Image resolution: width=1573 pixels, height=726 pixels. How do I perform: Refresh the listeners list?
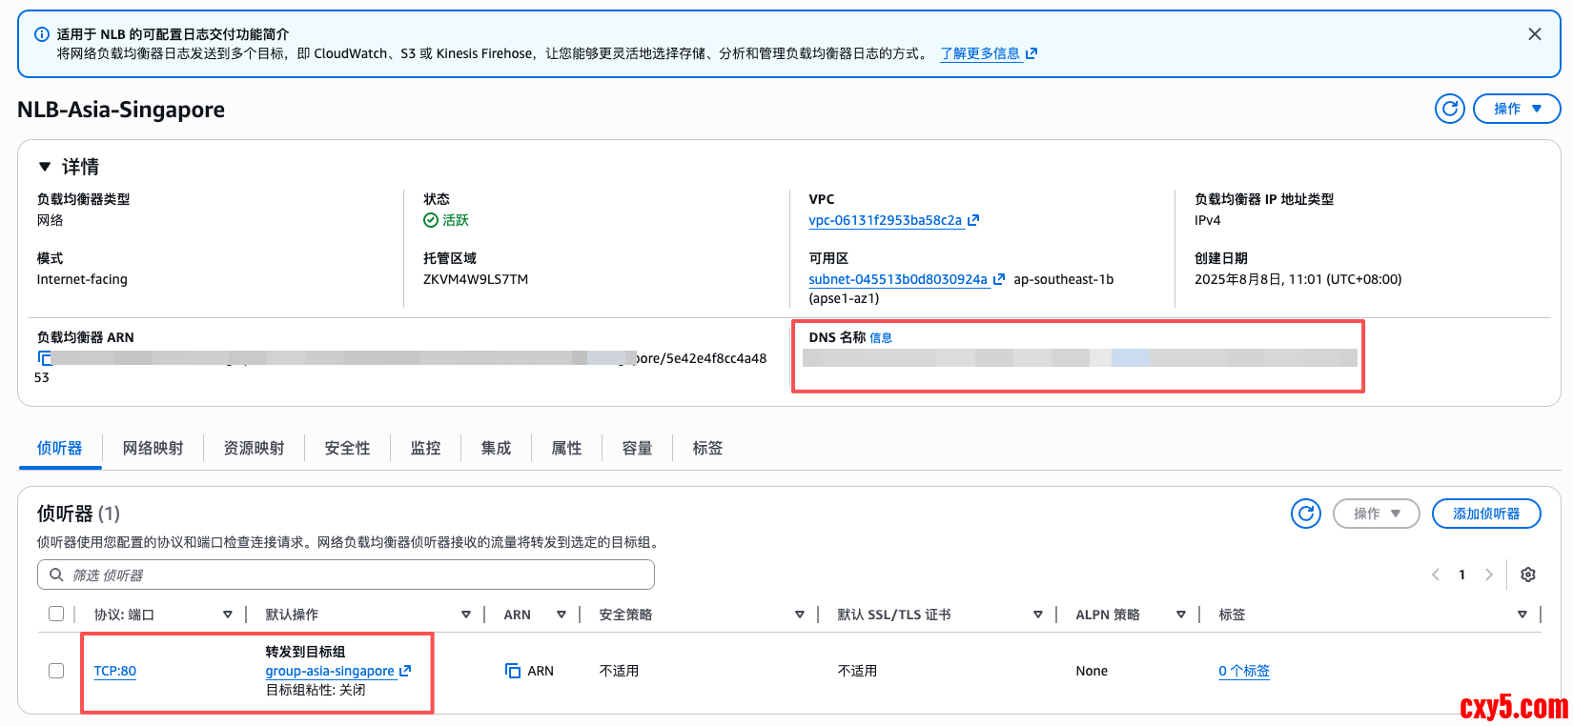[1305, 514]
